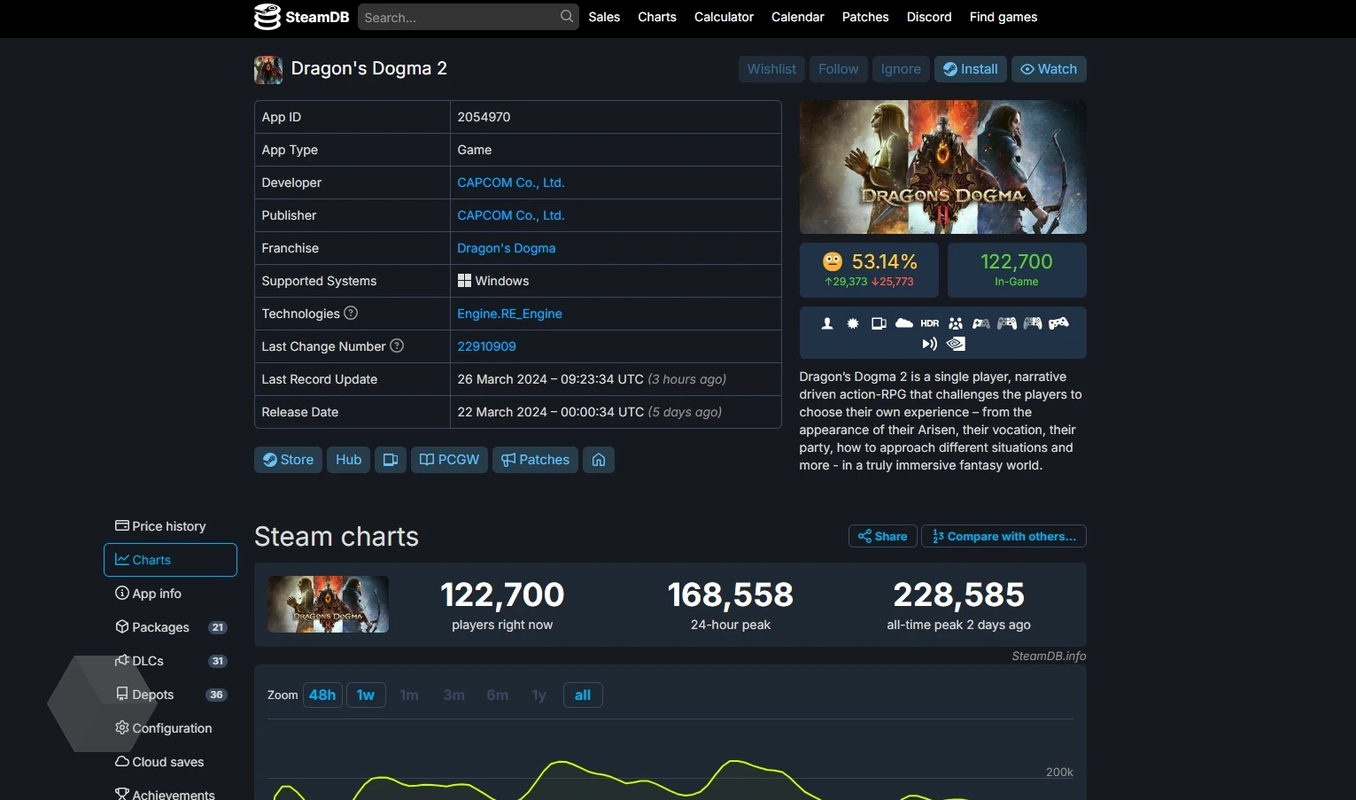
Task: Click the Windows logo in Supported Systems
Action: [x=464, y=281]
